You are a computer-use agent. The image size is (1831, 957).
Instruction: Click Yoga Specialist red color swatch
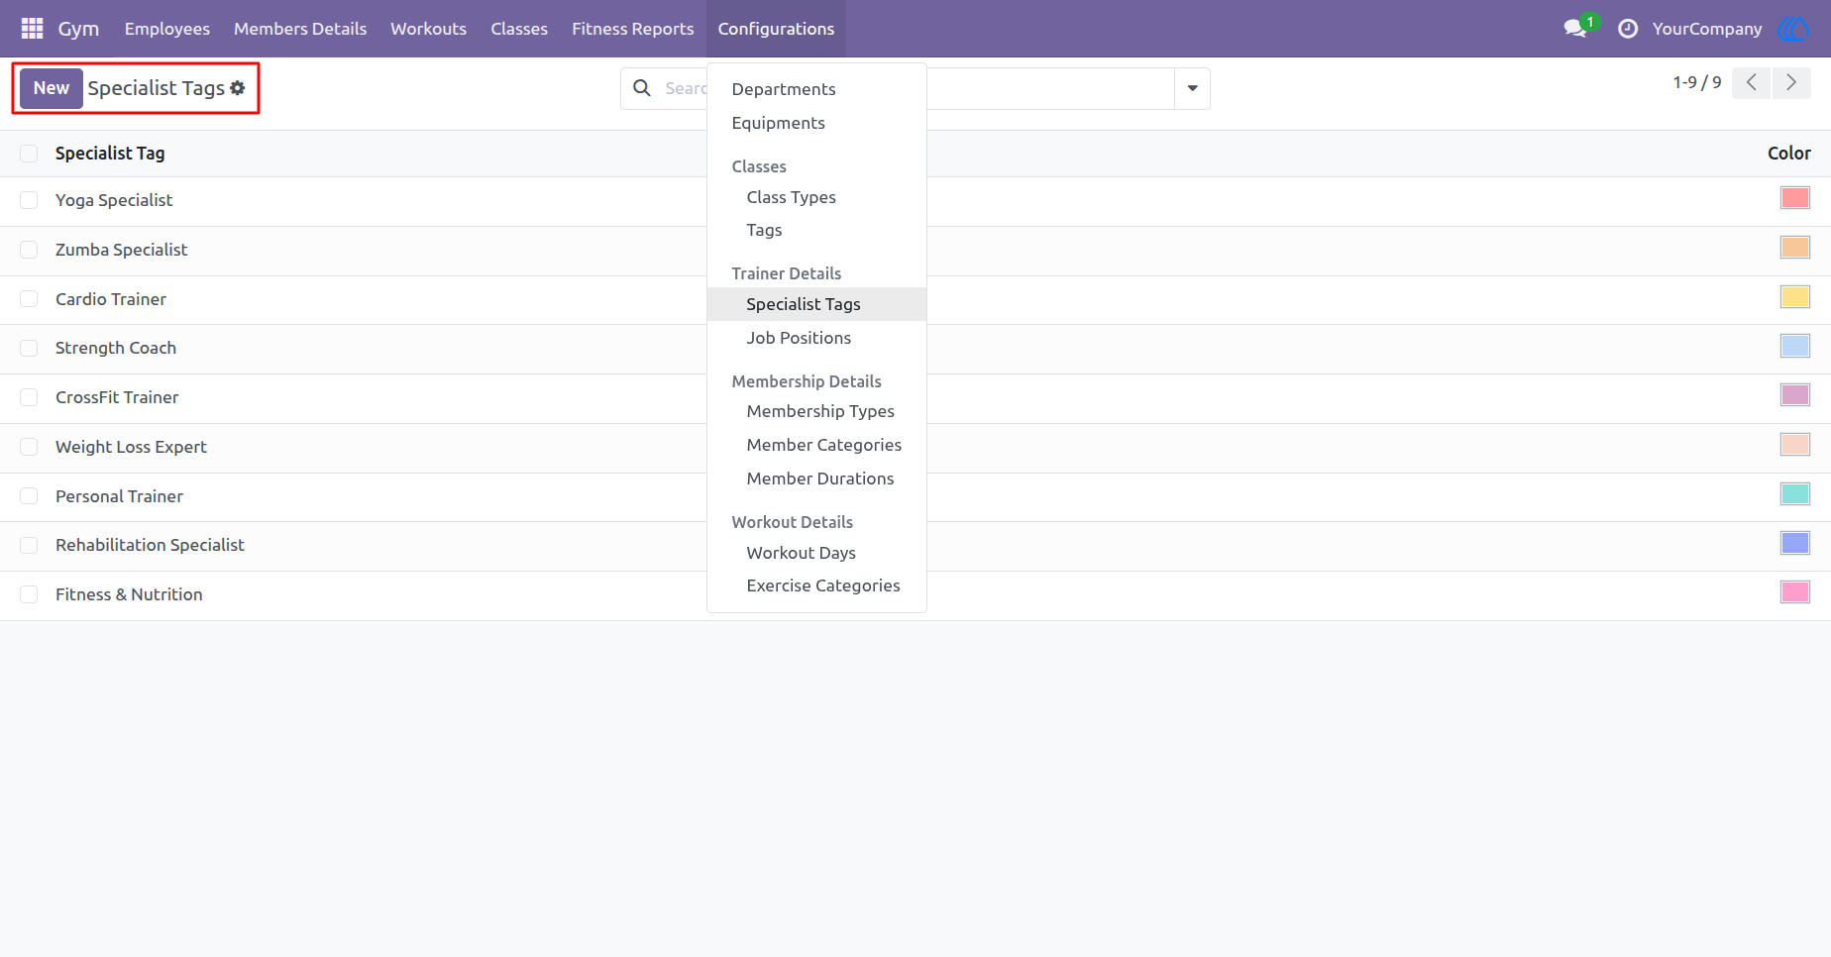pos(1795,198)
